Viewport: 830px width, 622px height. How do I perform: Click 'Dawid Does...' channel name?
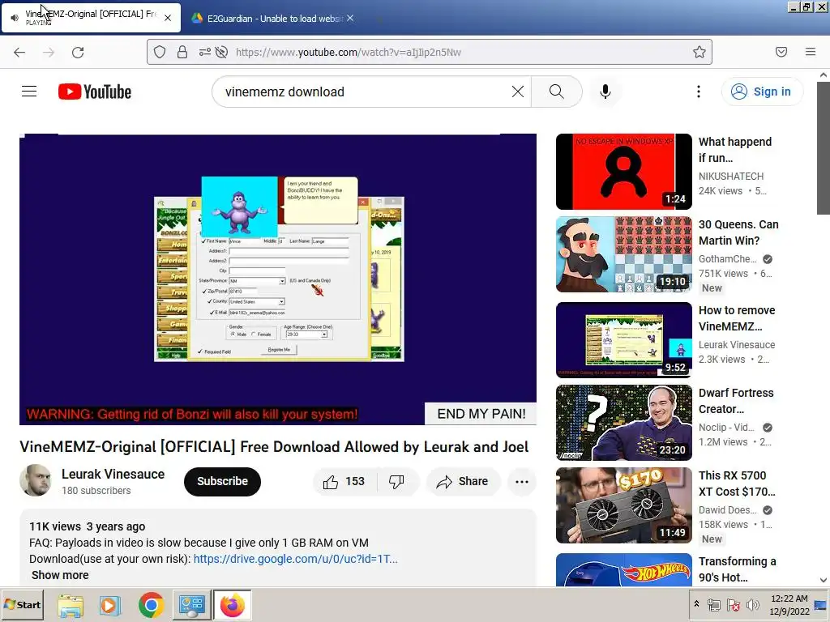(x=727, y=510)
